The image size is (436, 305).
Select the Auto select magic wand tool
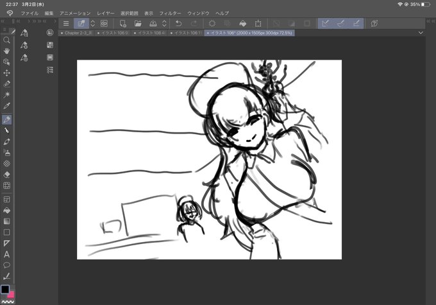click(6, 94)
